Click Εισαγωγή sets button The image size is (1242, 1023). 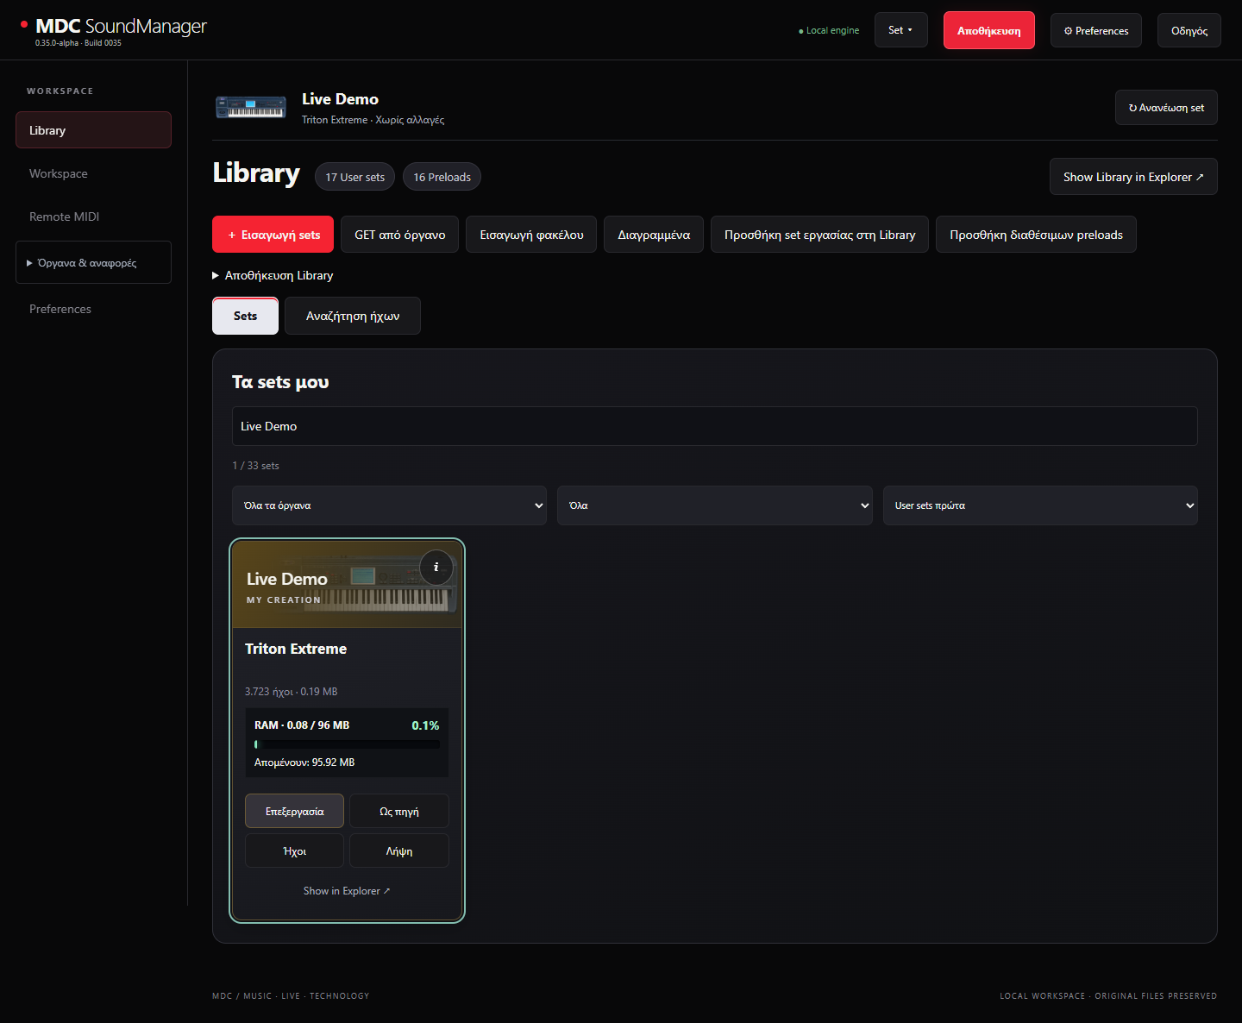click(273, 235)
